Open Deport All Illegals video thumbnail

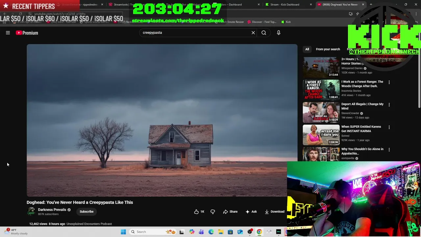click(x=321, y=112)
